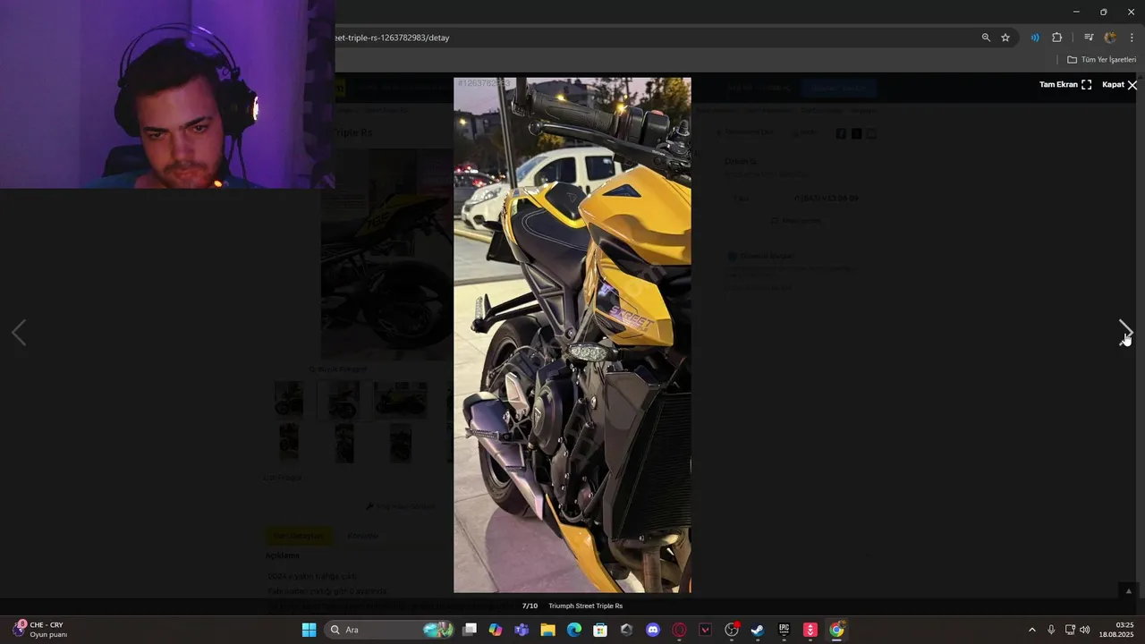Image resolution: width=1145 pixels, height=644 pixels.
Task: Click the 7/10 photo counter text
Action: [x=530, y=606]
